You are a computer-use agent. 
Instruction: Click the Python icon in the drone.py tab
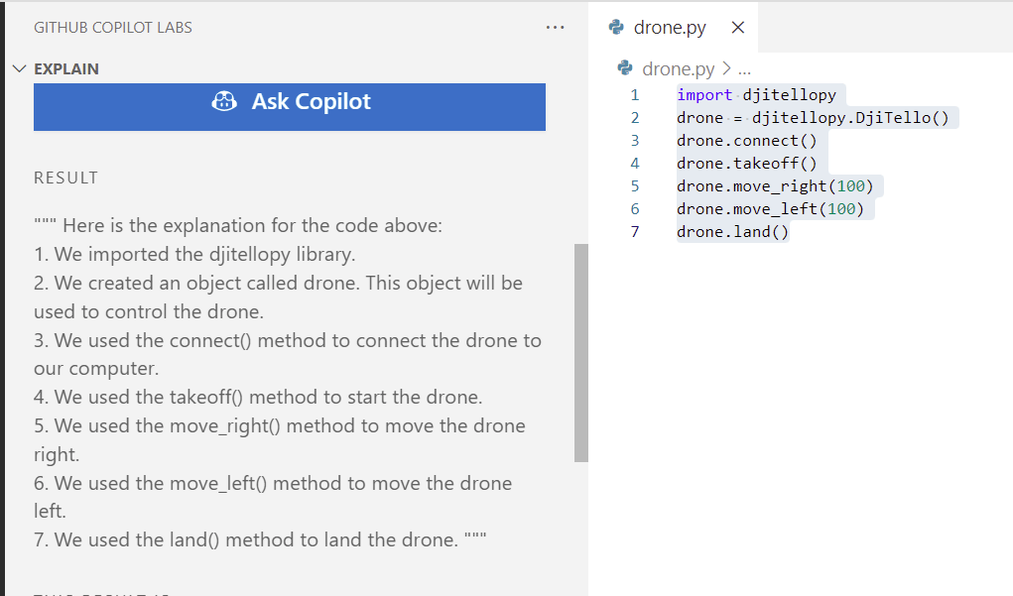(x=616, y=28)
